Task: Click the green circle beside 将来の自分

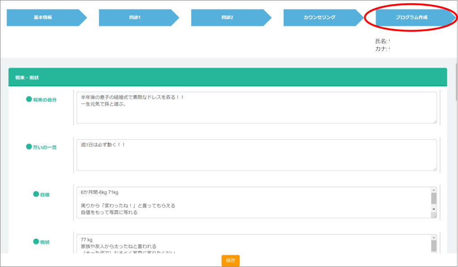Action: point(29,100)
